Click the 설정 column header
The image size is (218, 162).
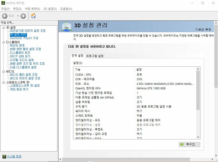(x=165, y=69)
